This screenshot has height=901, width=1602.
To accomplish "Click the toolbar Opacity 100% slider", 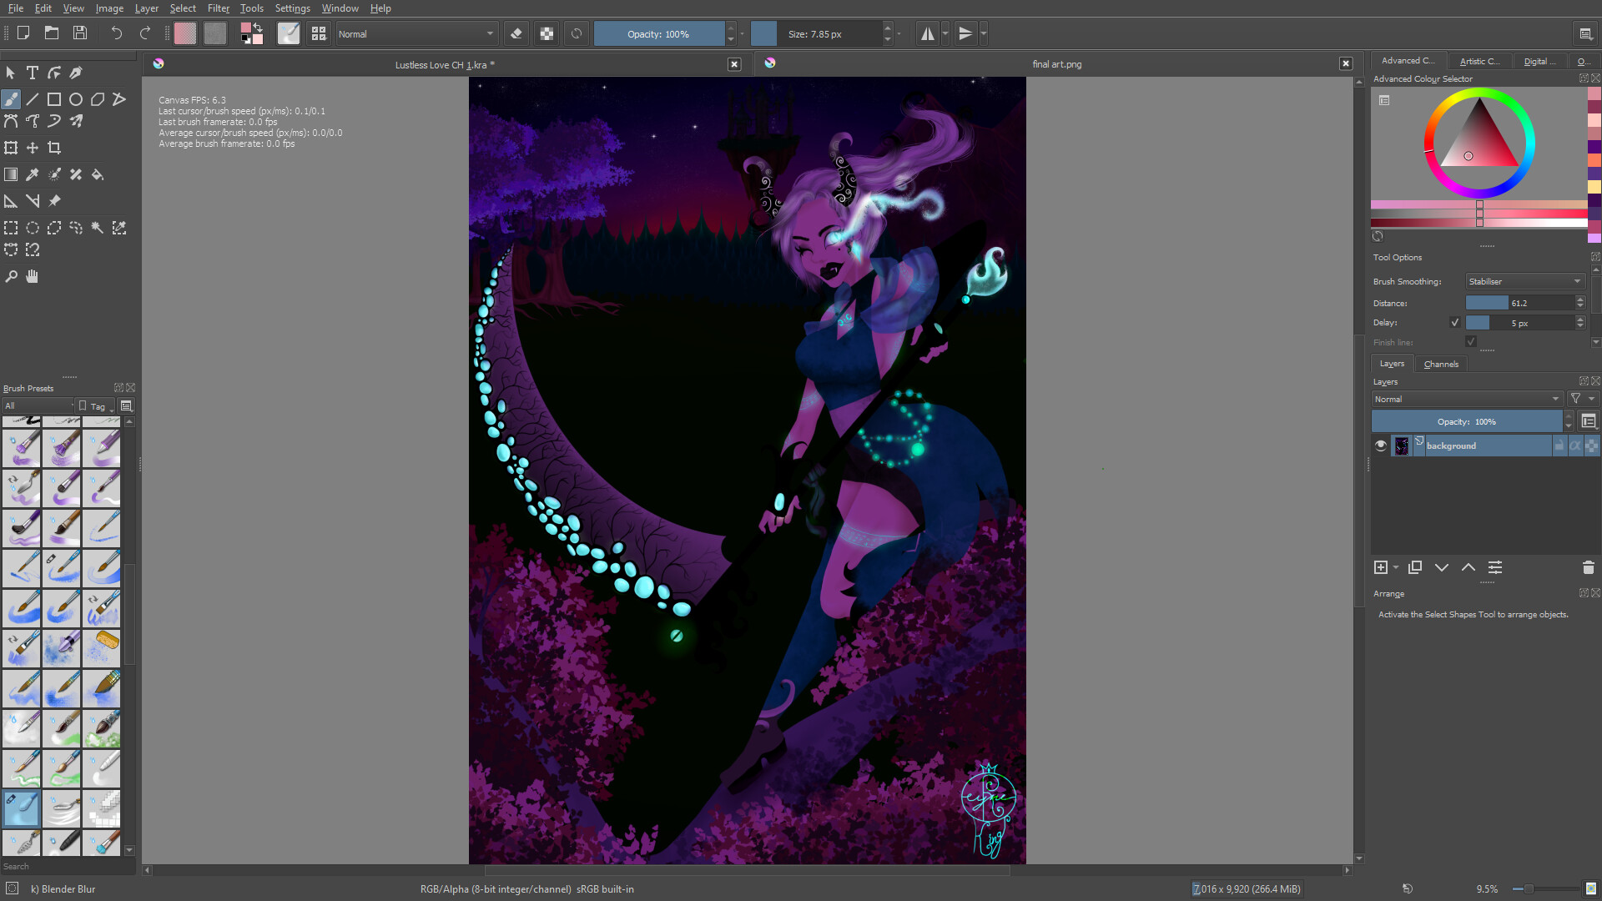I will [659, 34].
